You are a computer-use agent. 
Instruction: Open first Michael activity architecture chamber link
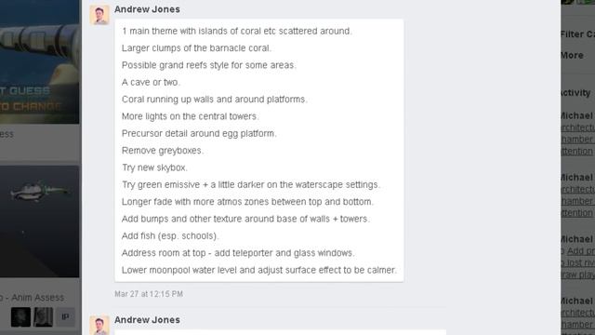(577, 140)
